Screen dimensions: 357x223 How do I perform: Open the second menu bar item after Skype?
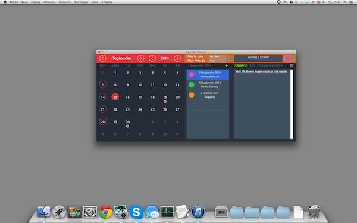click(x=36, y=2)
